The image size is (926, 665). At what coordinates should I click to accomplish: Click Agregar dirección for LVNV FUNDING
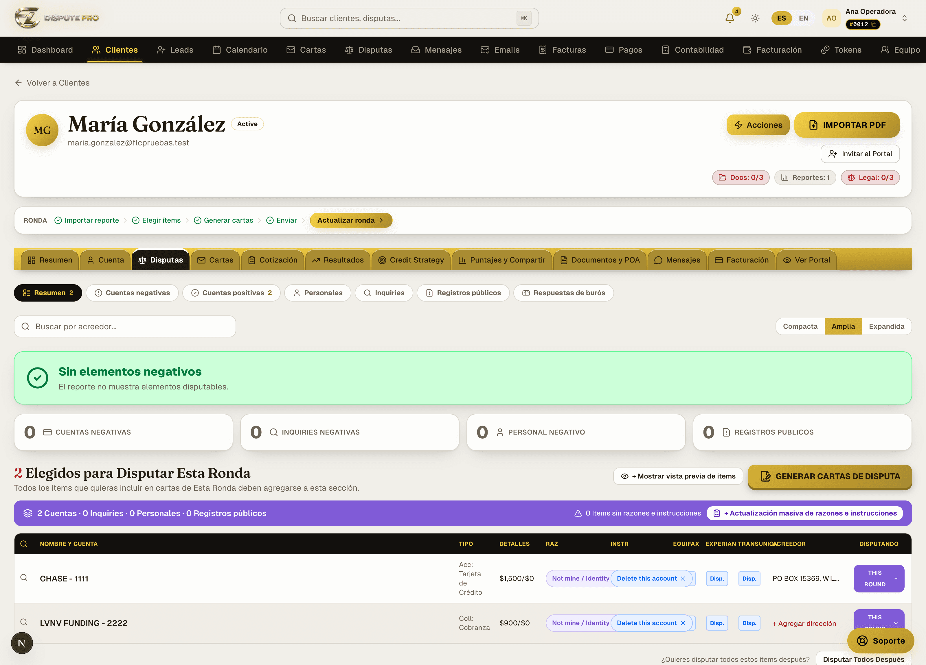pos(804,623)
